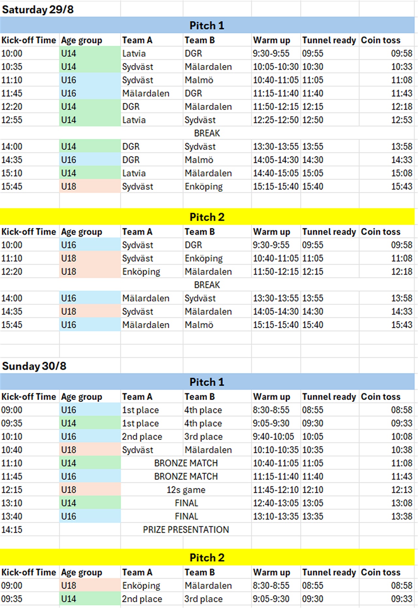Screen dimensions: 418x608
Task: Select the 2nd place cell in the last row
Action: [x=152, y=599]
